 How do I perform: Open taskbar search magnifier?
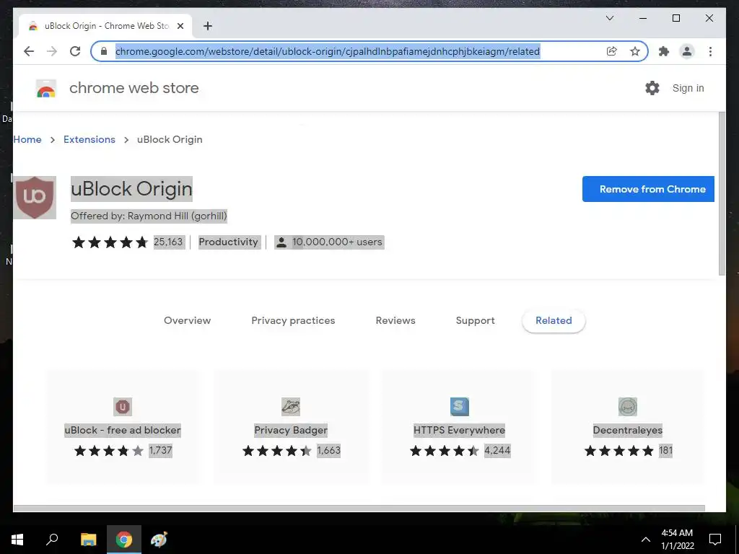(52, 540)
